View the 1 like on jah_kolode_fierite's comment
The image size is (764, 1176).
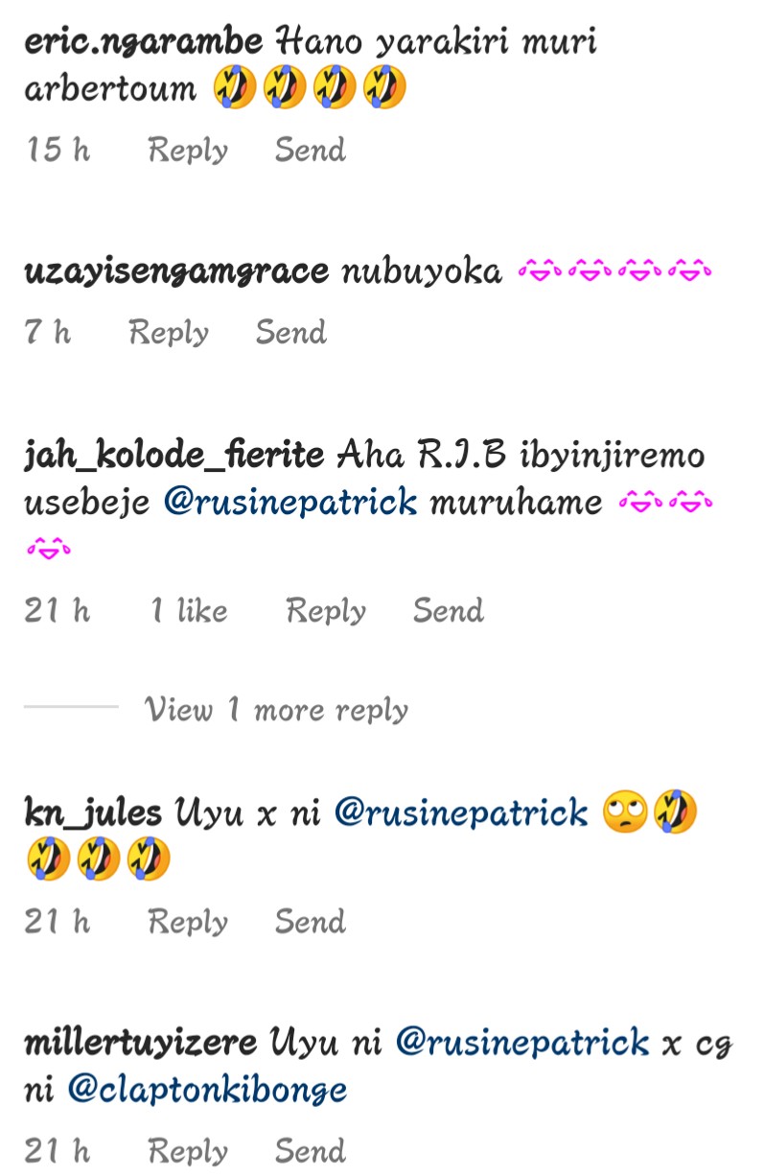[x=190, y=610]
